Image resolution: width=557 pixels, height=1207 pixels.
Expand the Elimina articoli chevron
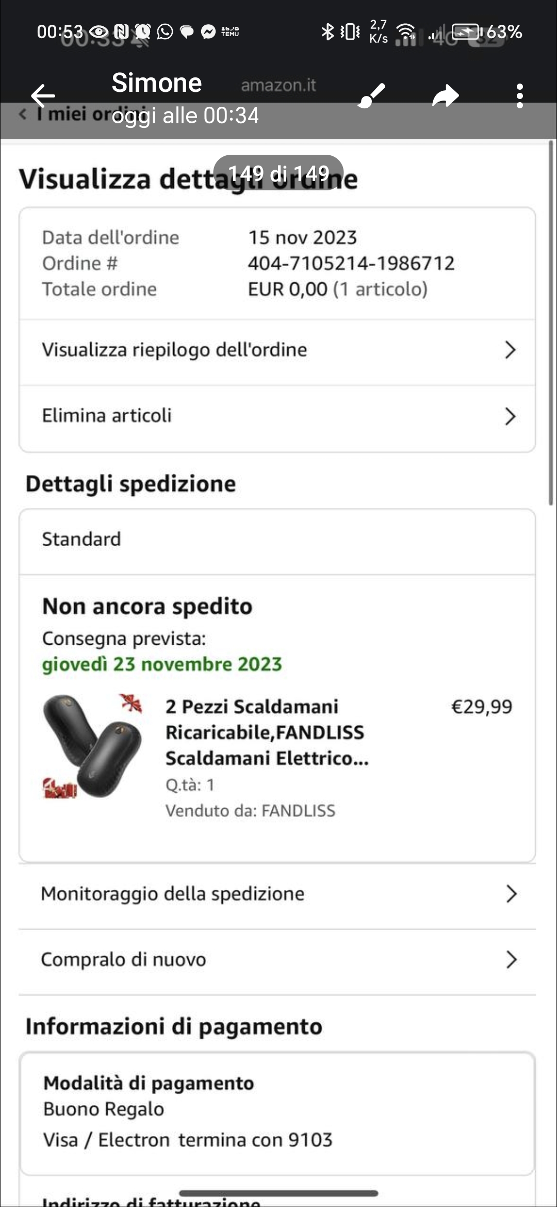point(510,416)
